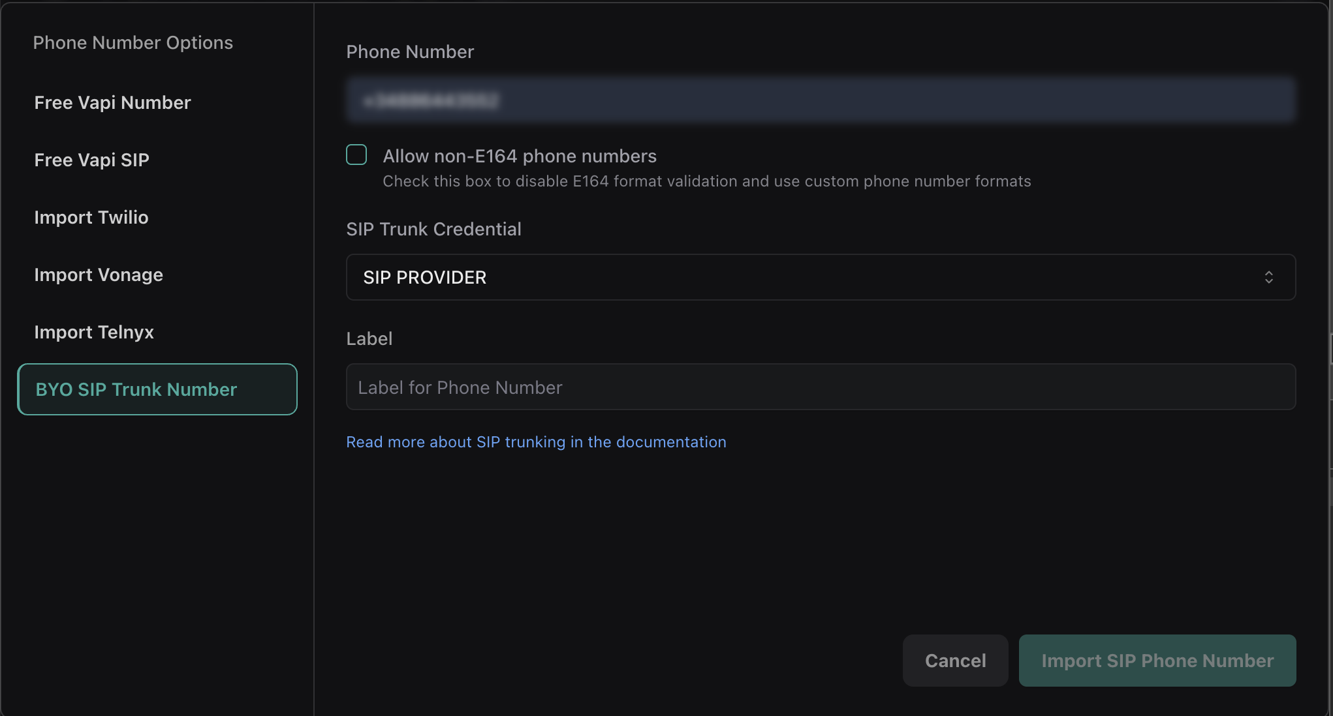This screenshot has width=1333, height=716.
Task: Click the blurred phone number value
Action: coord(432,100)
